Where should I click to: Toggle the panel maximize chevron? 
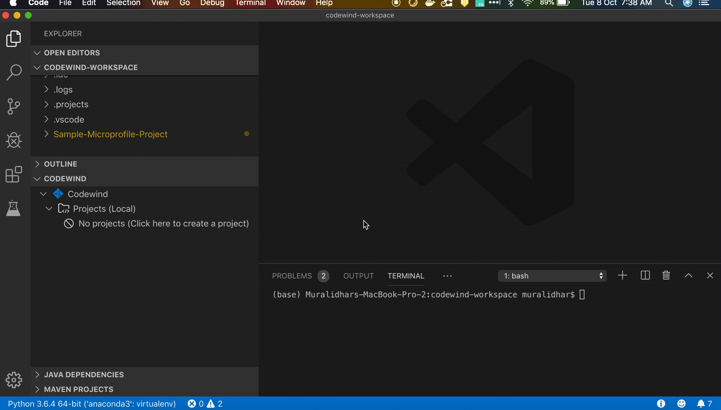[688, 275]
